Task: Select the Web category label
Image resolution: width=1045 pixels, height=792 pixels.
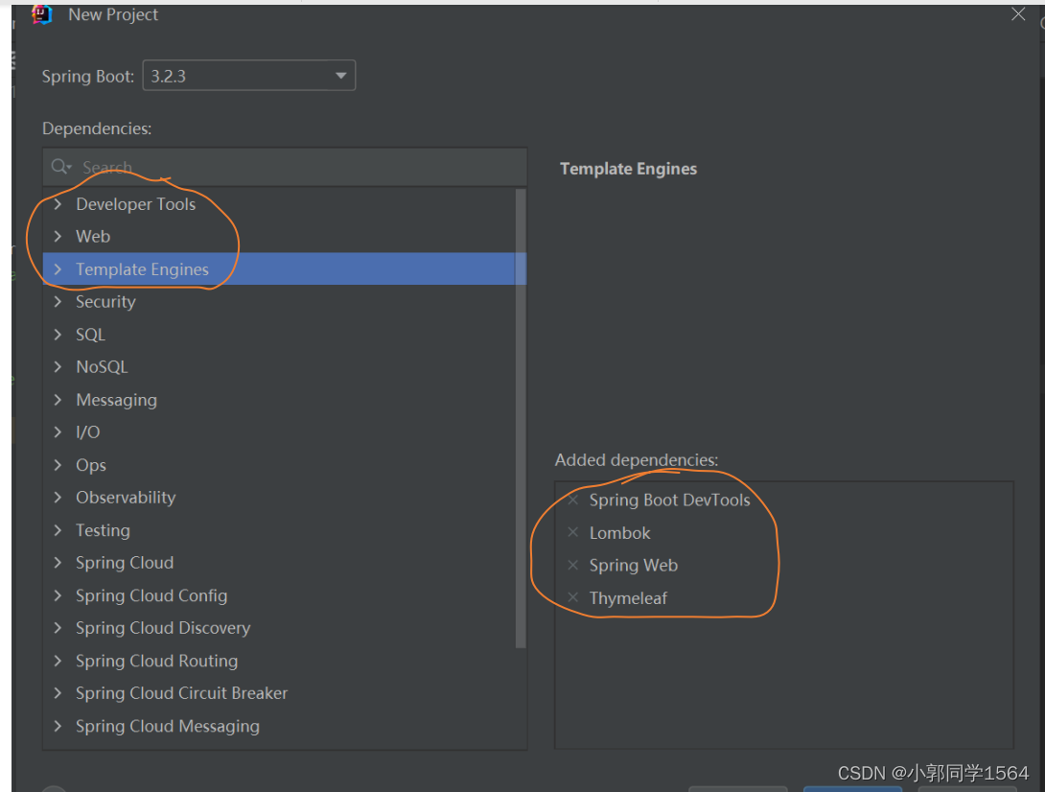Action: pyautogui.click(x=93, y=236)
